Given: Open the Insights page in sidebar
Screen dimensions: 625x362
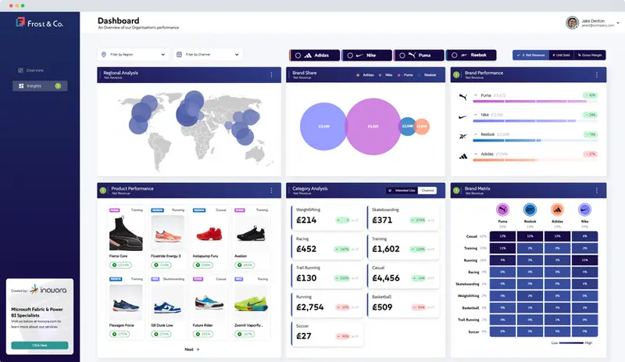Looking at the screenshot, I should click(40, 86).
